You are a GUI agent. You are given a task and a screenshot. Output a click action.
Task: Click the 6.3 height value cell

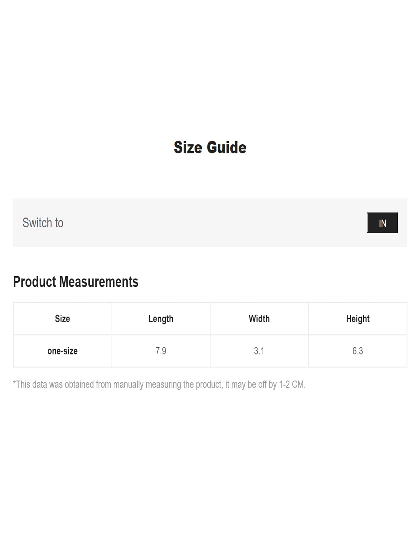click(x=358, y=351)
